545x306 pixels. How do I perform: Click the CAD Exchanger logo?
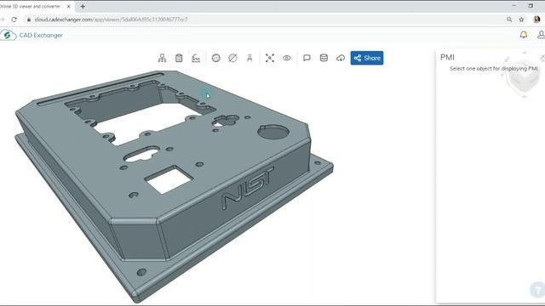(x=32, y=35)
